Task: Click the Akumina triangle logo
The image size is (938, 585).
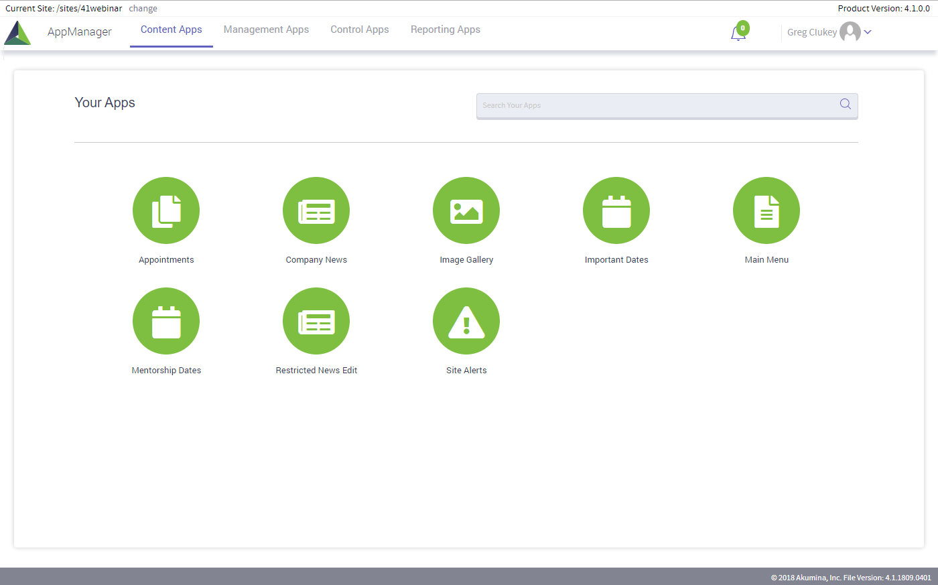Action: [17, 33]
